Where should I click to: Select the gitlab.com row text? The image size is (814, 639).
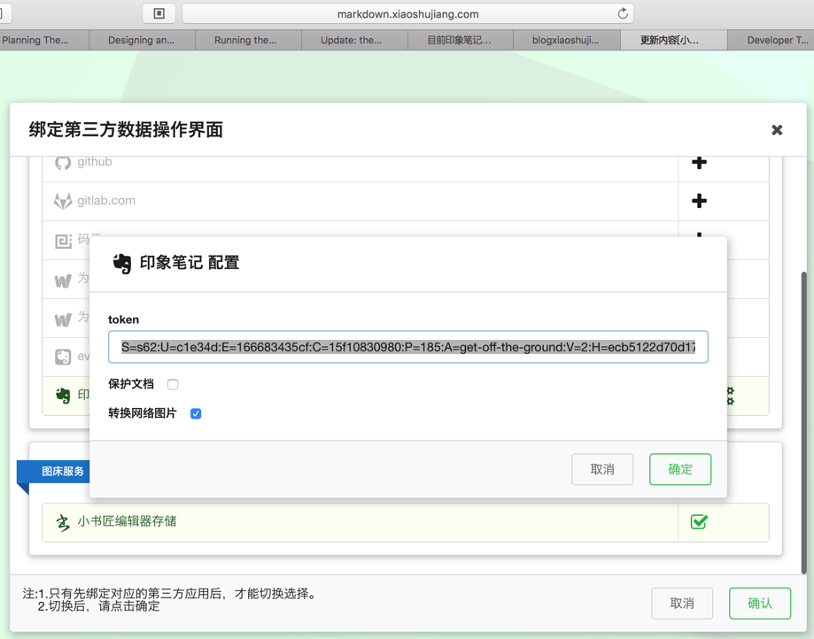106,201
